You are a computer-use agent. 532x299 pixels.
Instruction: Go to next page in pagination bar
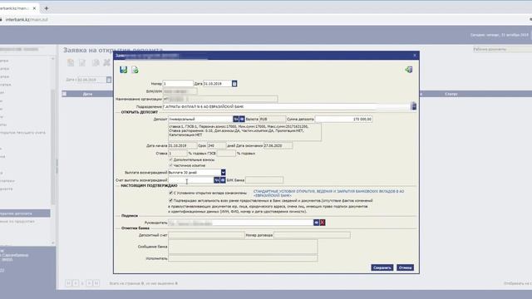[89, 283]
